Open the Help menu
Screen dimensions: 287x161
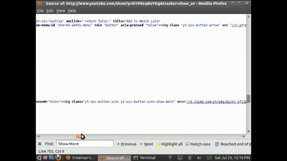pyautogui.click(x=72, y=11)
